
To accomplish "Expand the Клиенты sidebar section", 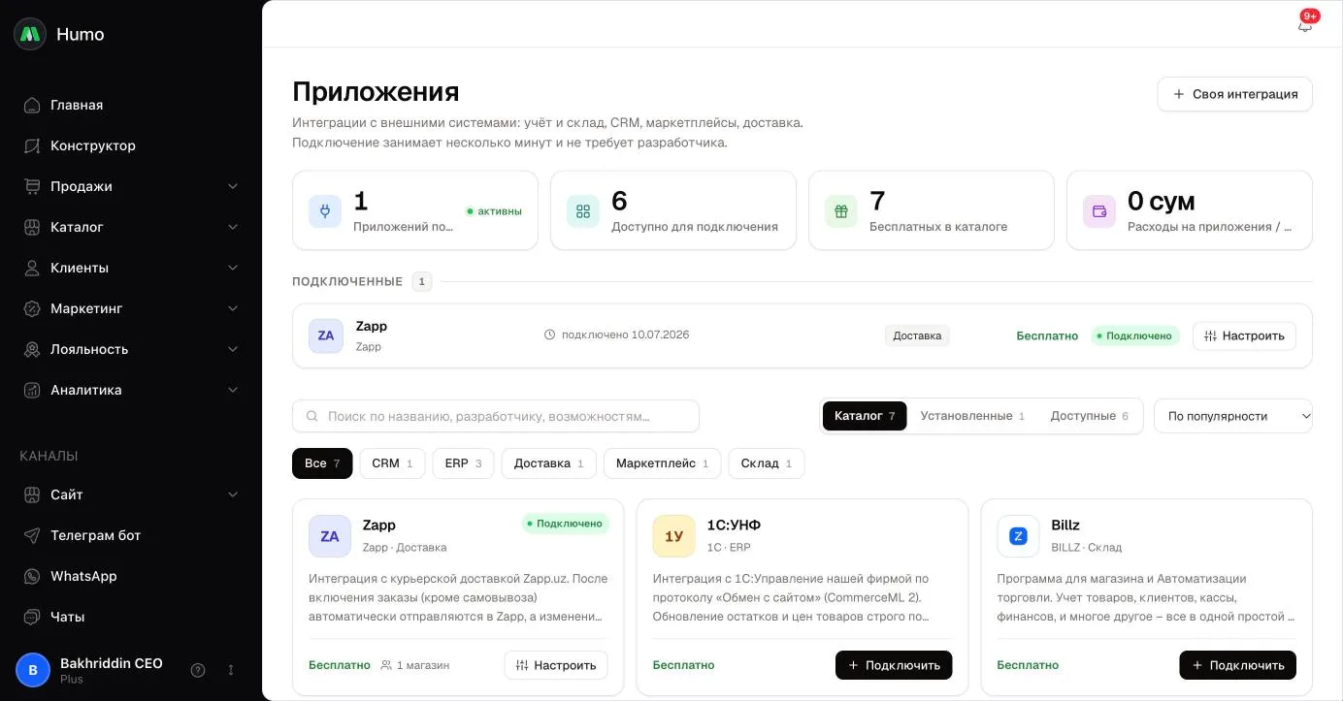I will pos(131,268).
